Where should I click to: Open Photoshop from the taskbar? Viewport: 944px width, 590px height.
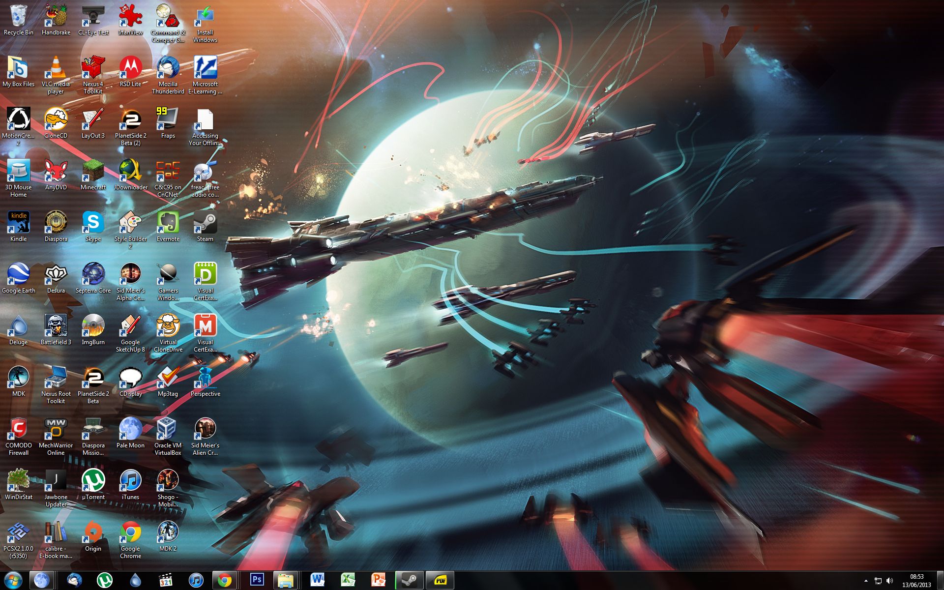coord(257,580)
